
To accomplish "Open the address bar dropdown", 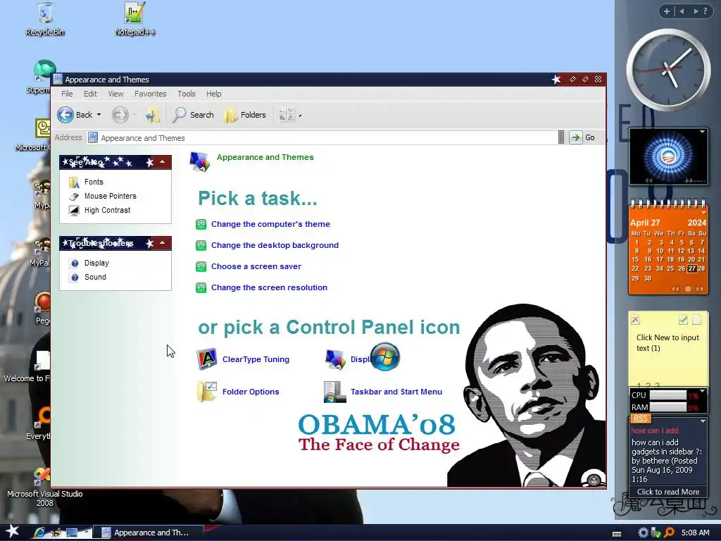I will (x=561, y=137).
